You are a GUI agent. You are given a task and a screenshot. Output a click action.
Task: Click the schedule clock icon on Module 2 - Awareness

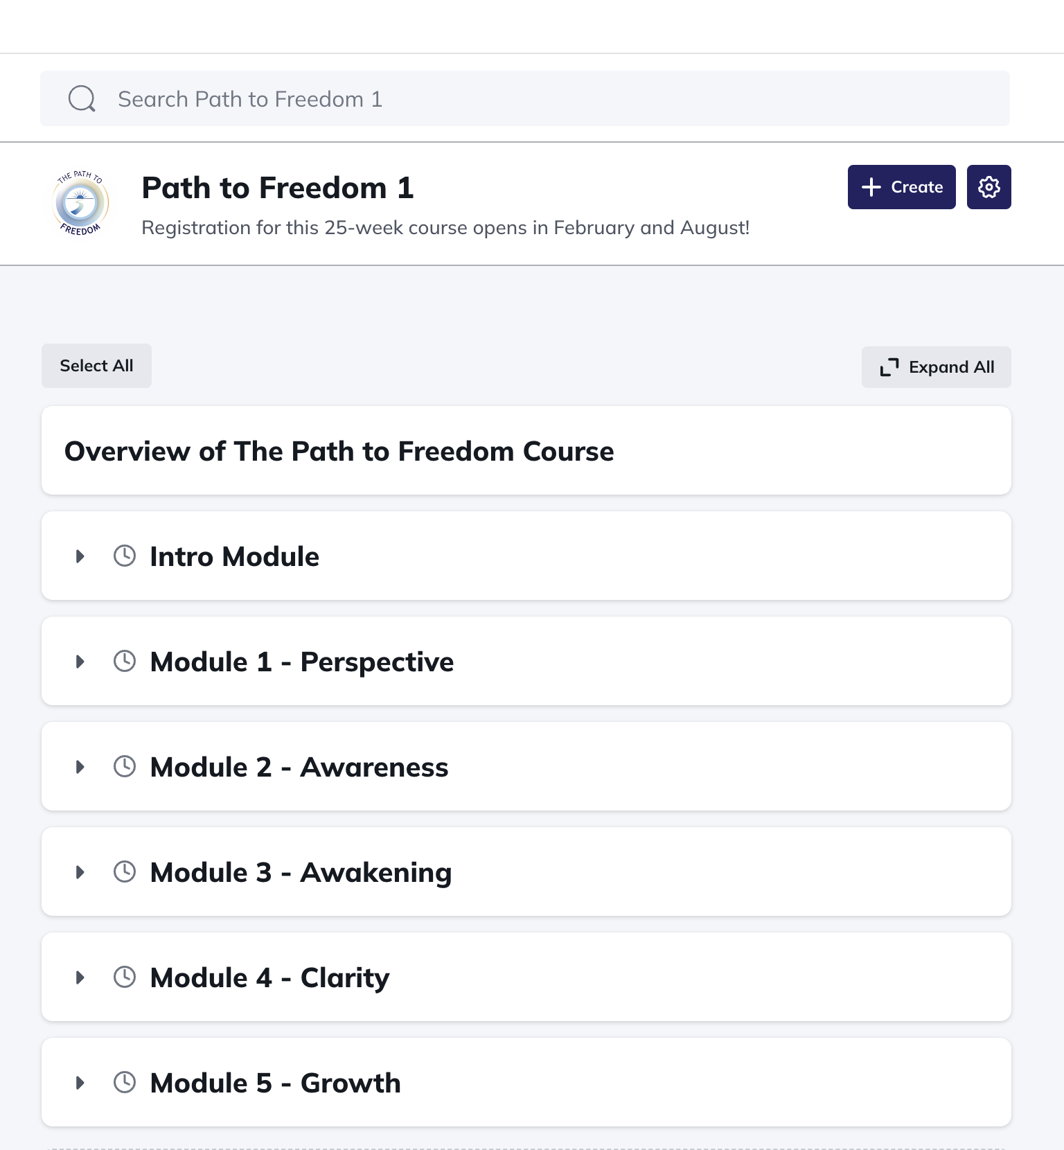pos(125,766)
